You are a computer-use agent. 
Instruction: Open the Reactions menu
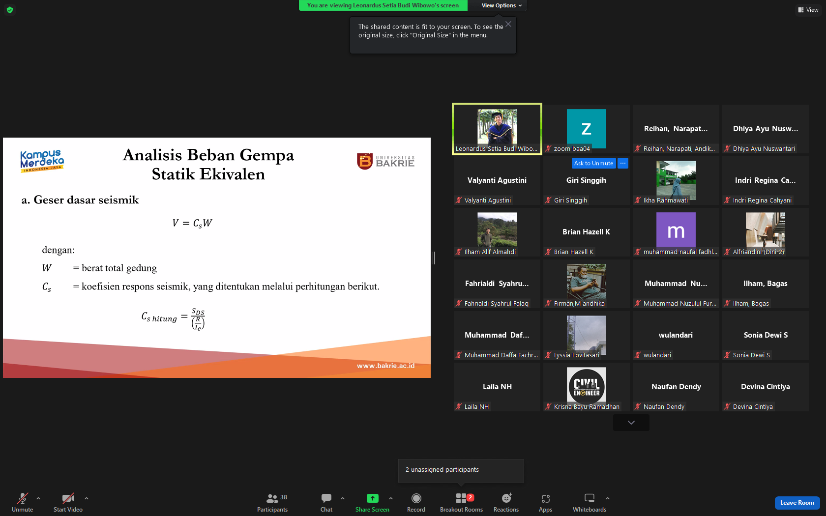point(506,502)
